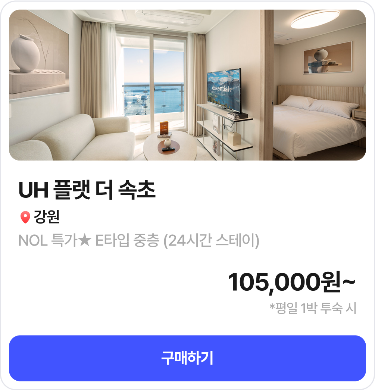Click the sofa in the room photo
The width and height of the screenshot is (375, 390).
(x=72, y=138)
